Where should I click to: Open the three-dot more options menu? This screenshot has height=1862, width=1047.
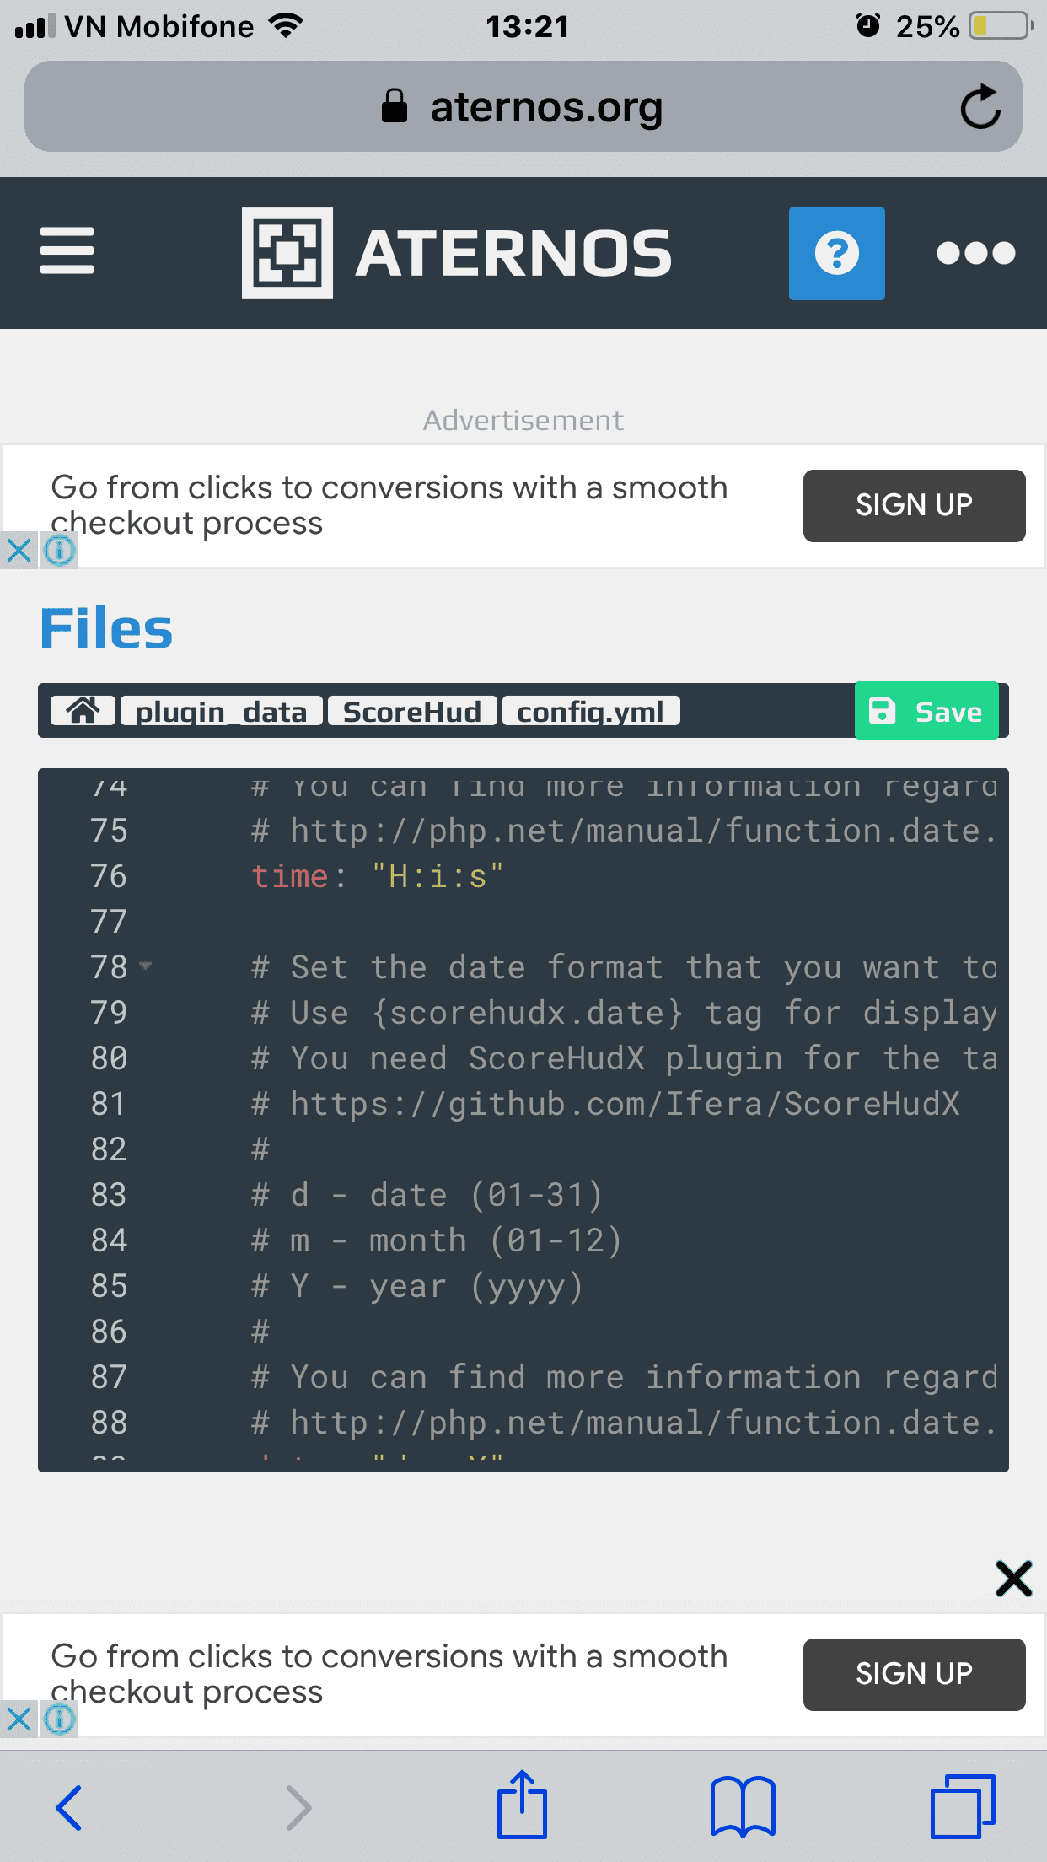tap(975, 253)
